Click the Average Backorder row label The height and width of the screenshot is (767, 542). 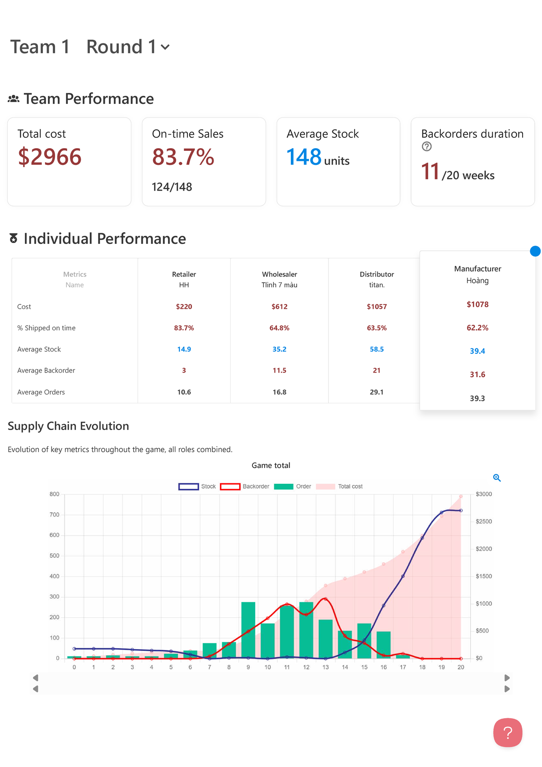pos(46,370)
